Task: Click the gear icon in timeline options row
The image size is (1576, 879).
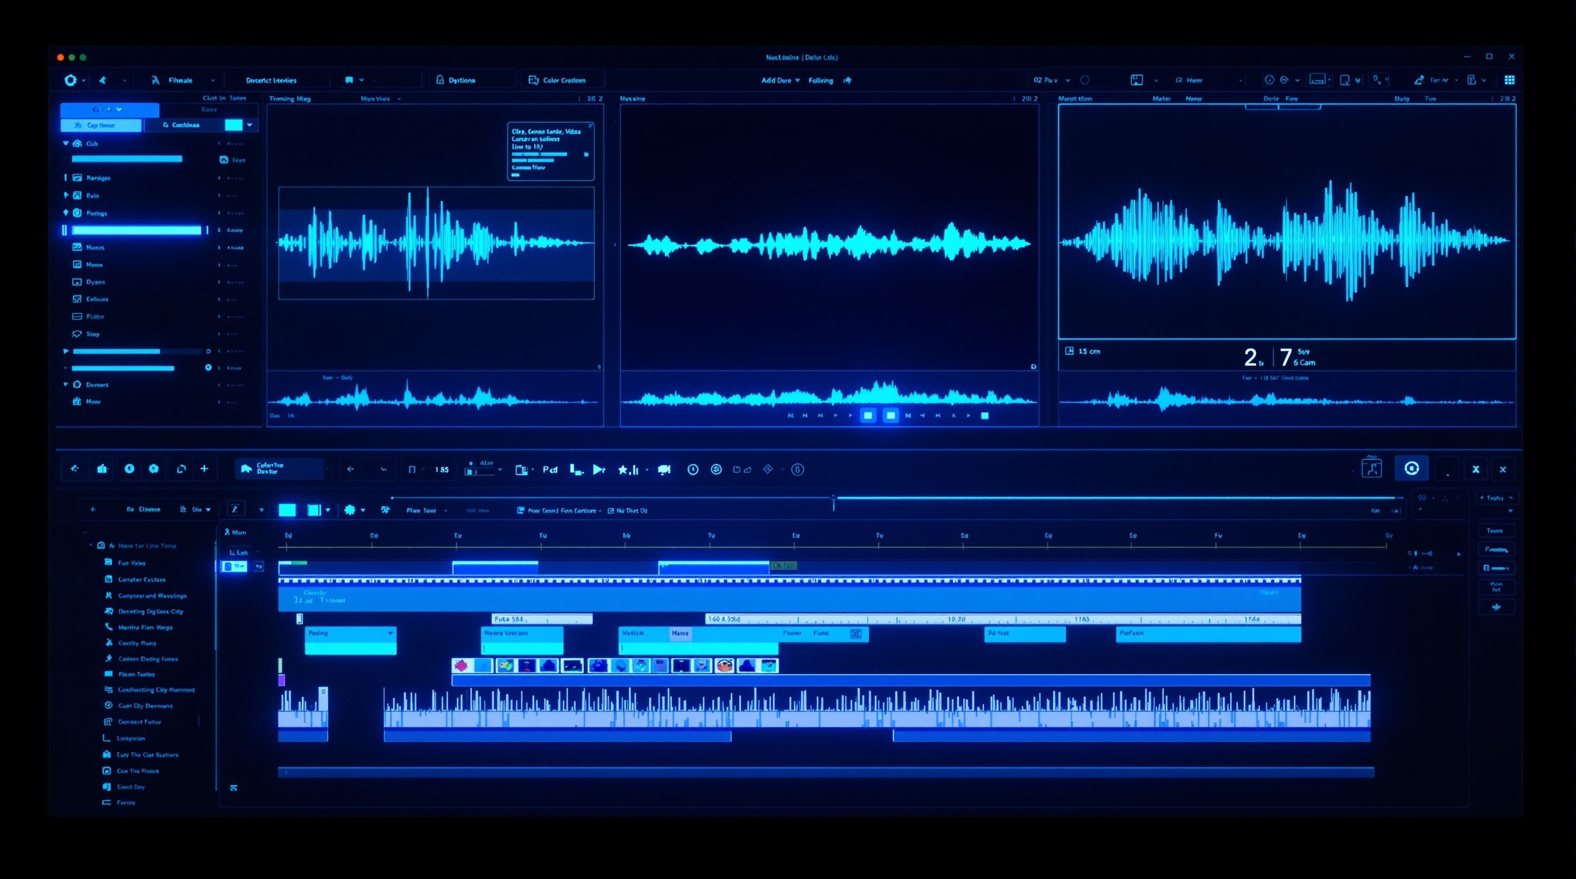Action: [x=350, y=510]
